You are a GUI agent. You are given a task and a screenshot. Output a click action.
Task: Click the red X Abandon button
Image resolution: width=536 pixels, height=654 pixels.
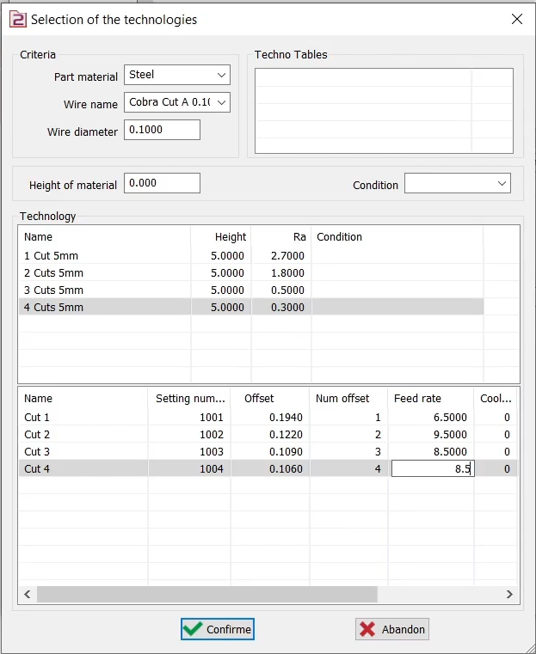pos(391,629)
